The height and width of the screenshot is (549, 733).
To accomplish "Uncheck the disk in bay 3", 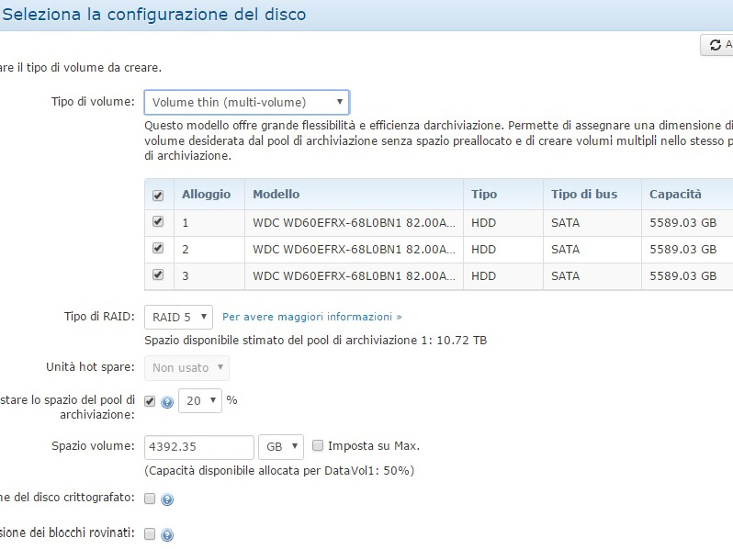I will pos(158,275).
